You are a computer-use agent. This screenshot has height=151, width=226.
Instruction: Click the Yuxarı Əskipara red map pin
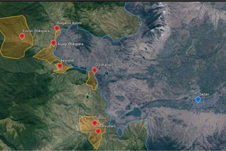point(22,36)
